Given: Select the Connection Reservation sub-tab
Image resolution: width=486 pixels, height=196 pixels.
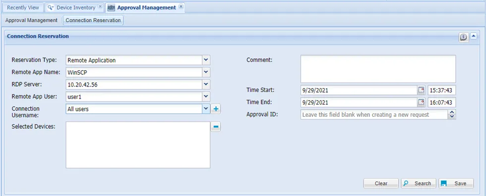Looking at the screenshot, I should click(x=93, y=20).
